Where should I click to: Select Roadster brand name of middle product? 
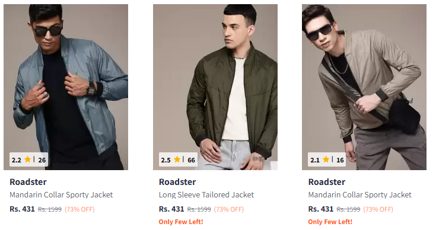(177, 182)
